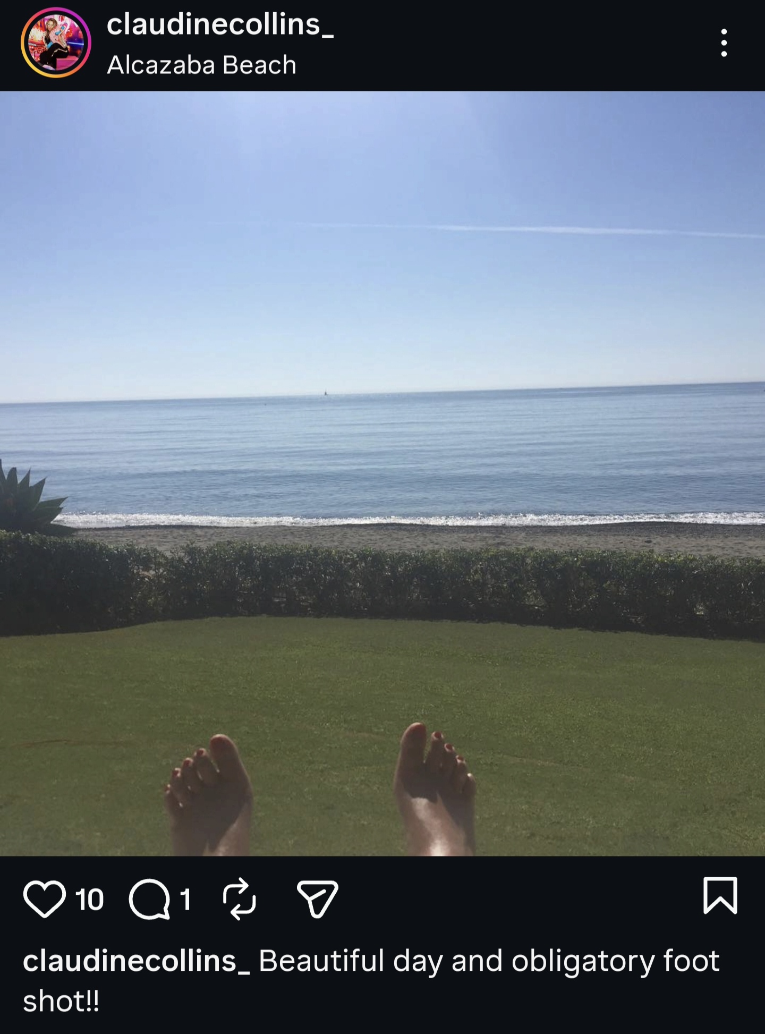Open the Alcazaba Beach location page

pyautogui.click(x=201, y=65)
